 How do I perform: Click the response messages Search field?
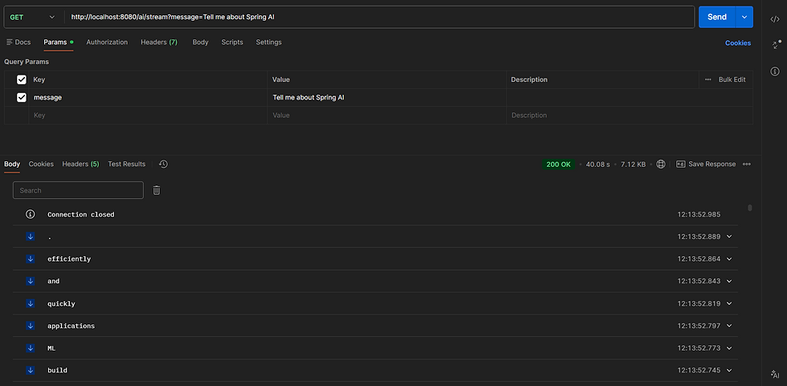click(79, 190)
